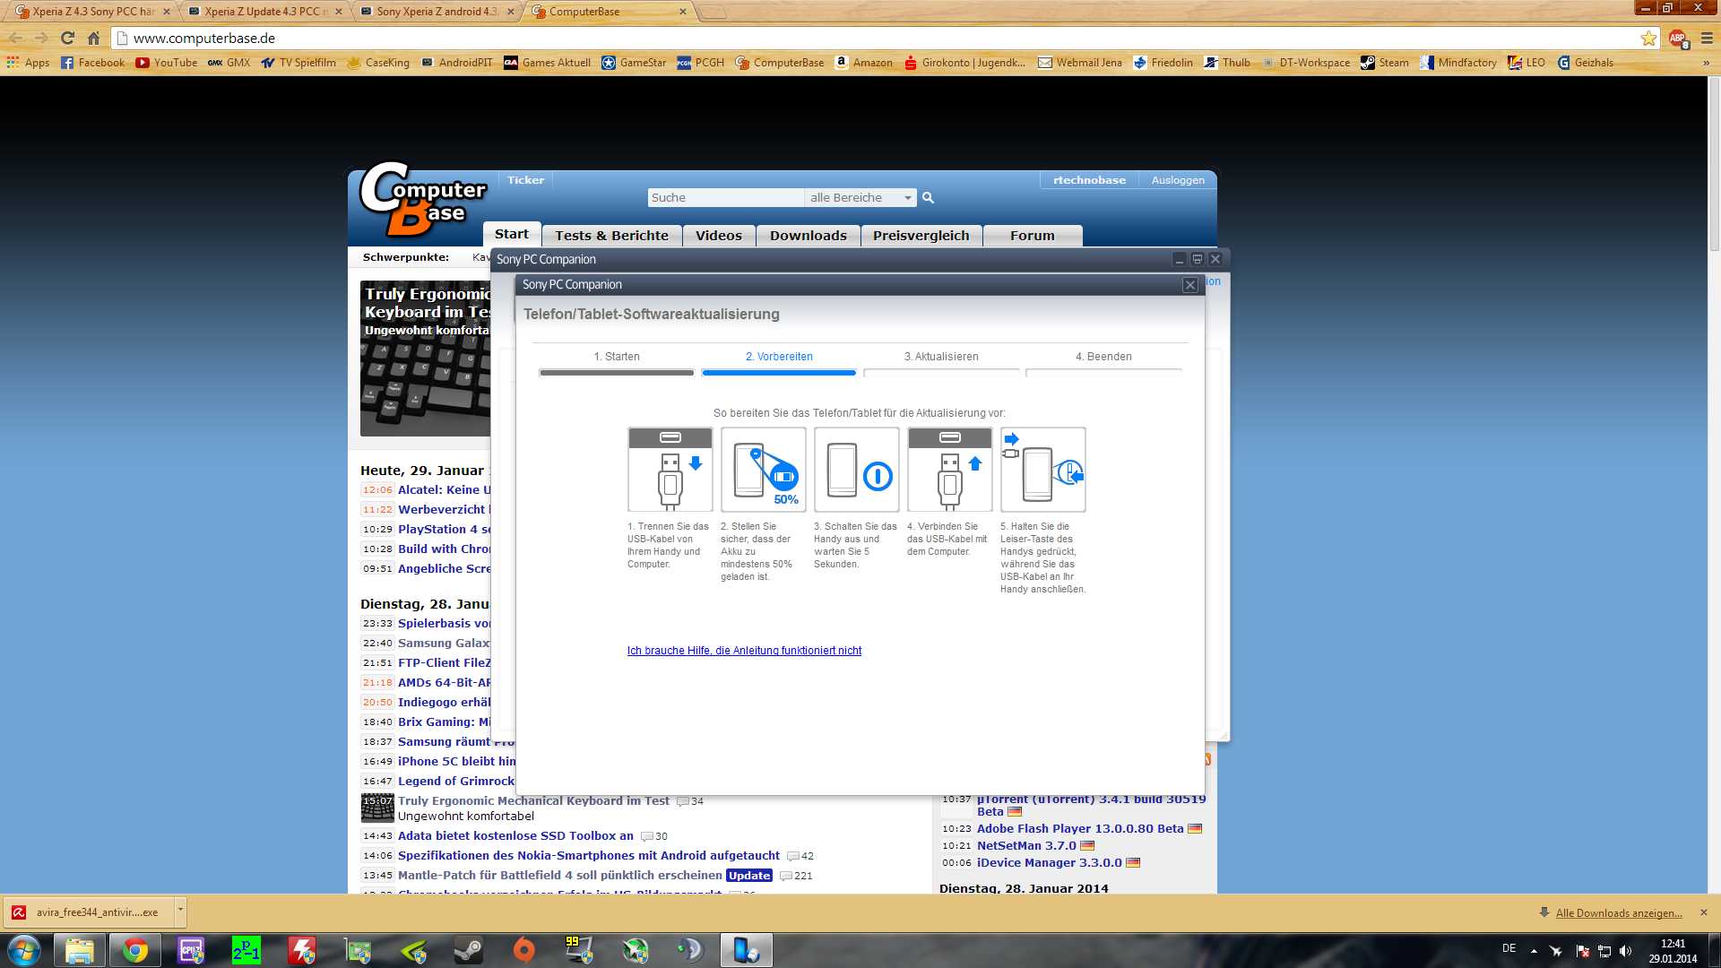
Task: Click the Chrome browser home icon
Action: (x=93, y=39)
